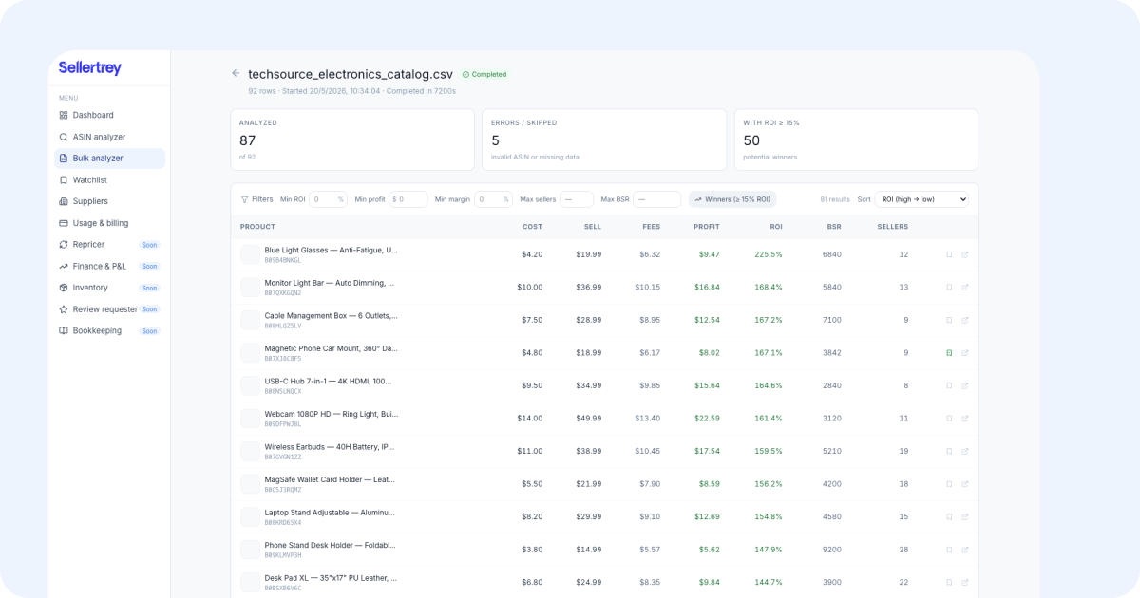The width and height of the screenshot is (1140, 598).
Task: Sort table by the SELLERS column header
Action: click(892, 227)
